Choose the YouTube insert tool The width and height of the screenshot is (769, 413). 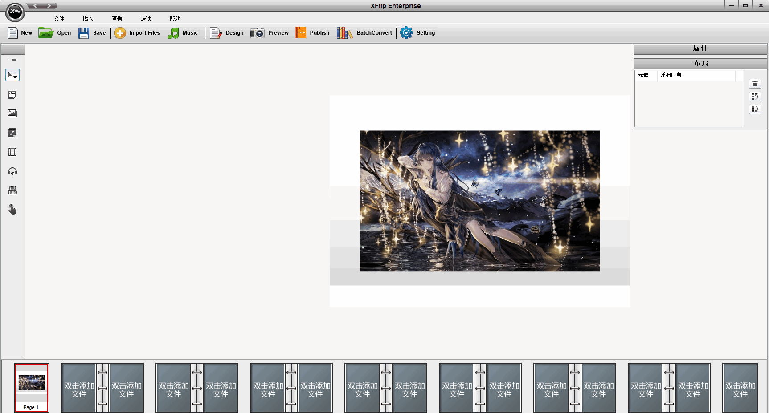(12, 190)
